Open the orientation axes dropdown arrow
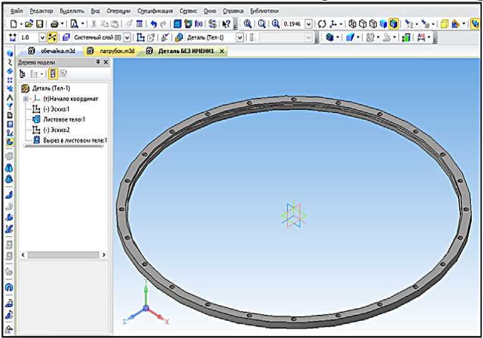Image resolution: width=483 pixels, height=338 pixels. pos(341,24)
